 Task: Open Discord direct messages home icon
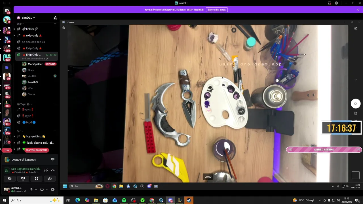point(7,10)
